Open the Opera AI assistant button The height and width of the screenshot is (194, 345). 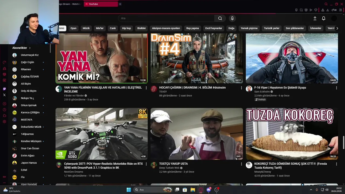(x=334, y=10)
